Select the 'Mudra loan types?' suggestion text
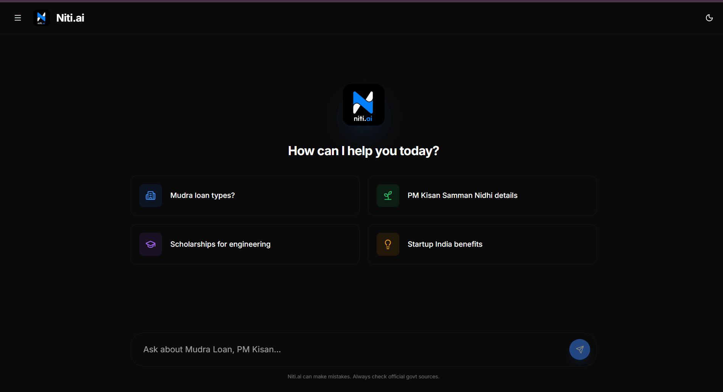The image size is (723, 392). point(203,196)
